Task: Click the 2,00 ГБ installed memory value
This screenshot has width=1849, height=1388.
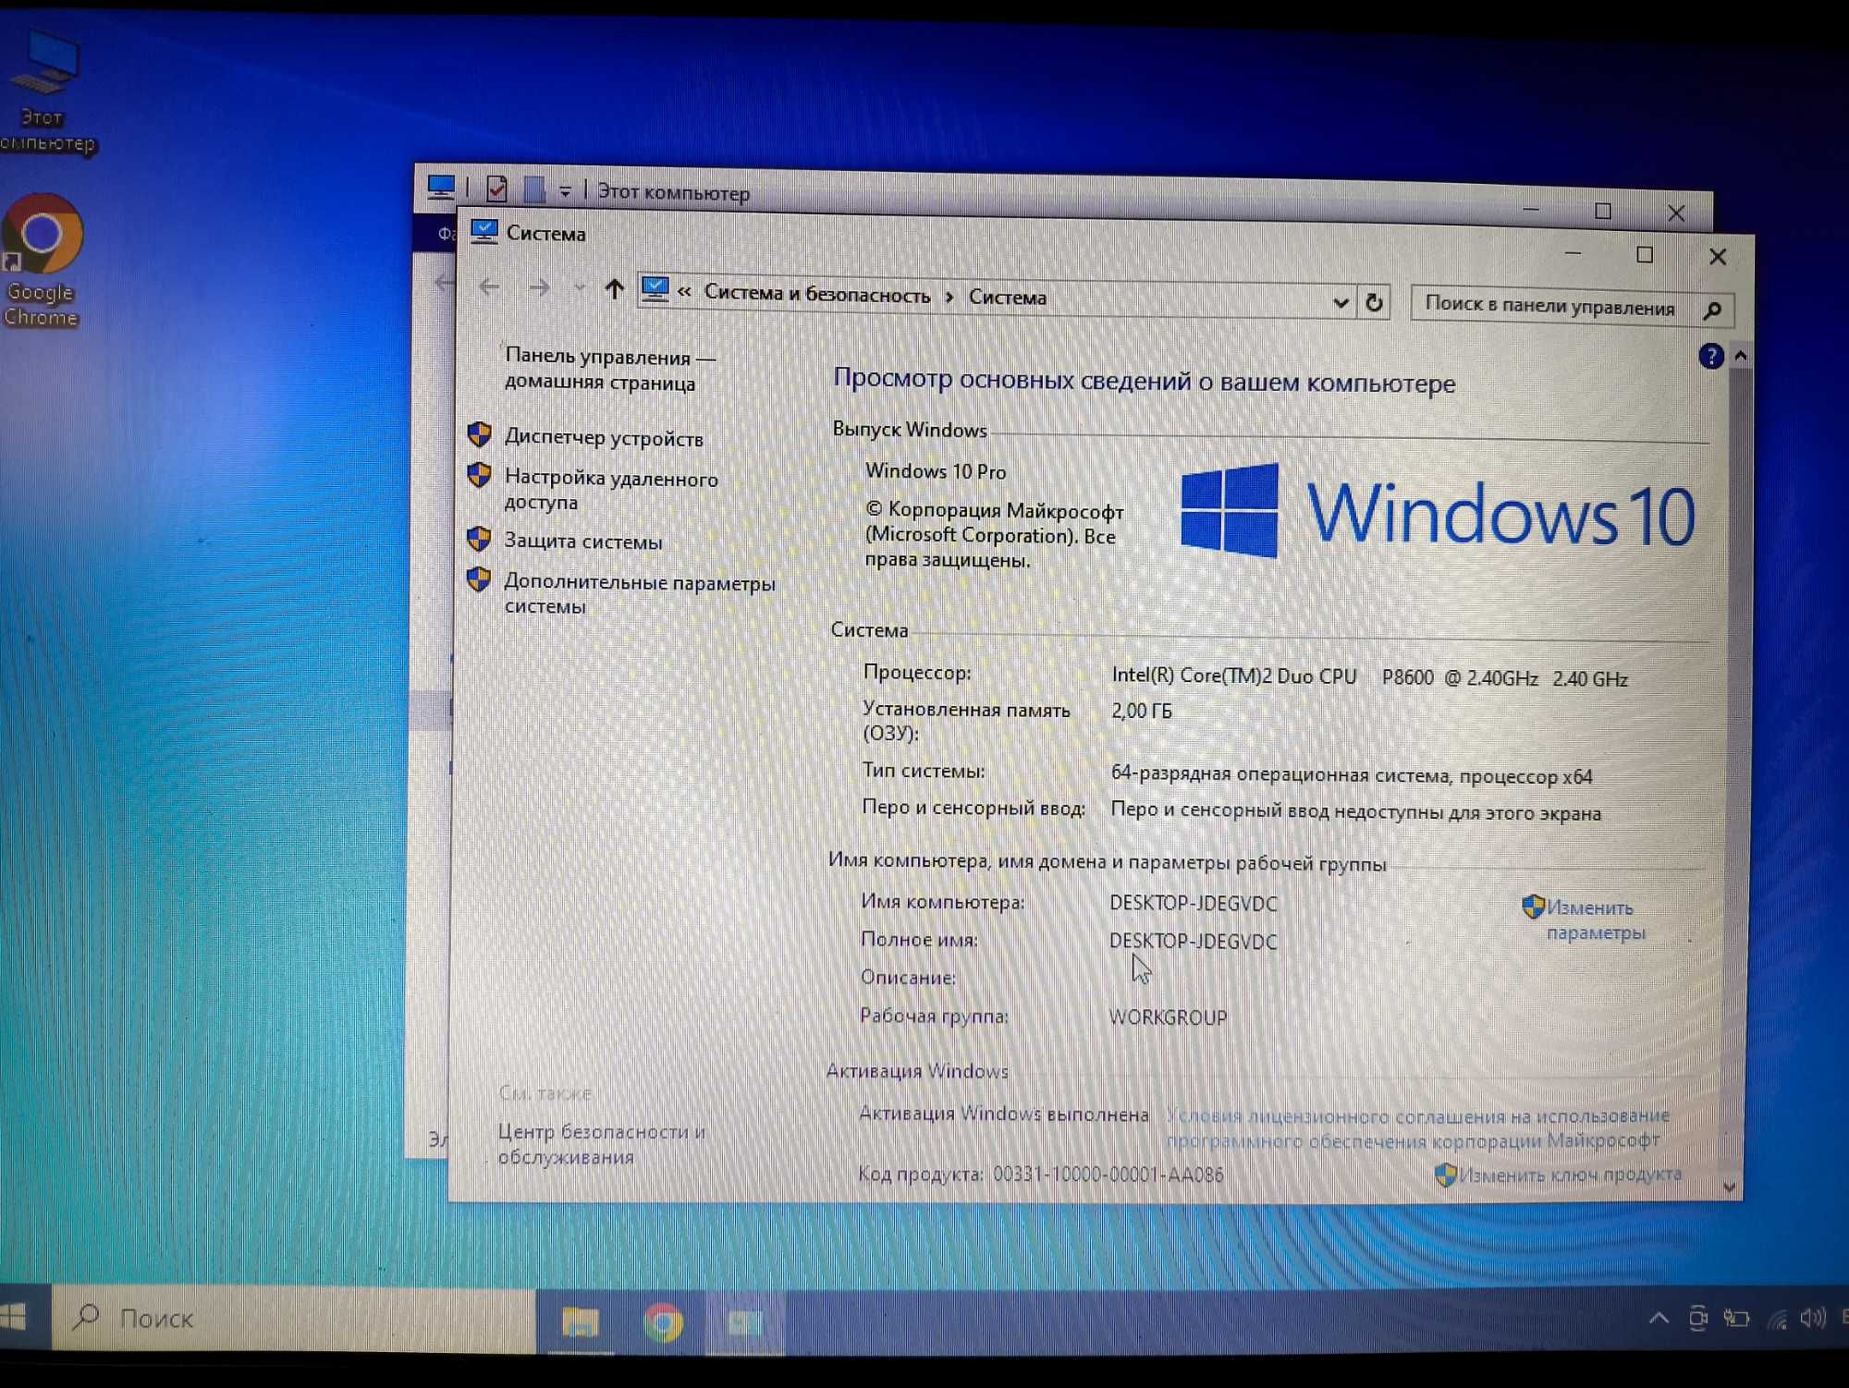Action: pos(1142,711)
